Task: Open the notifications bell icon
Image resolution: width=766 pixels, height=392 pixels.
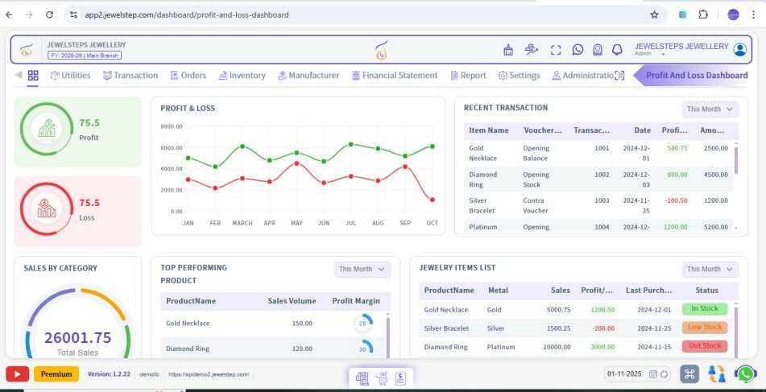Action: pos(617,50)
